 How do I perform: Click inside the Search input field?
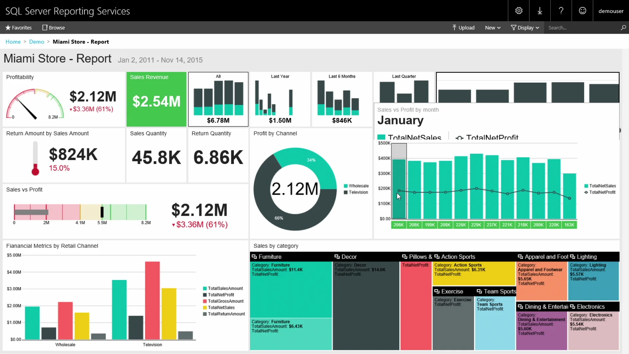(x=583, y=28)
